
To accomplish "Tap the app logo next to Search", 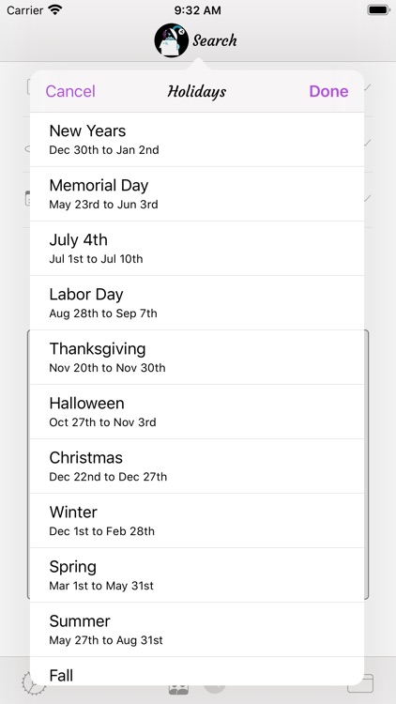I will tap(171, 40).
